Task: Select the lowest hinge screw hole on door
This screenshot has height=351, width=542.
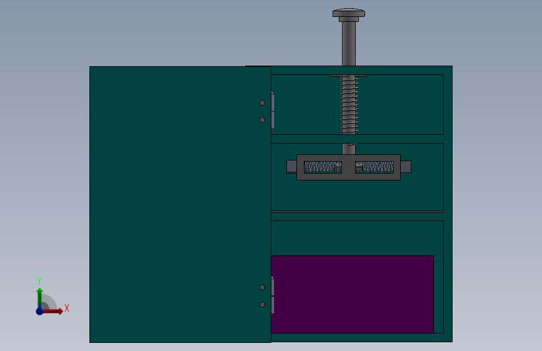Action: 263,304
